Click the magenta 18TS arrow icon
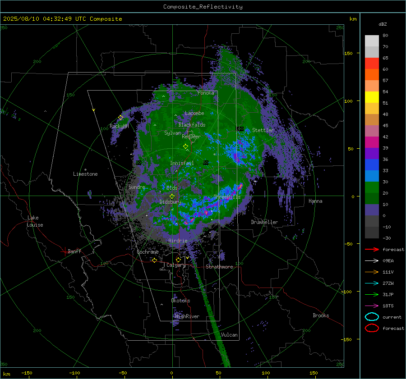Image resolution: width=406 pixels, height=379 pixels. tap(372, 306)
